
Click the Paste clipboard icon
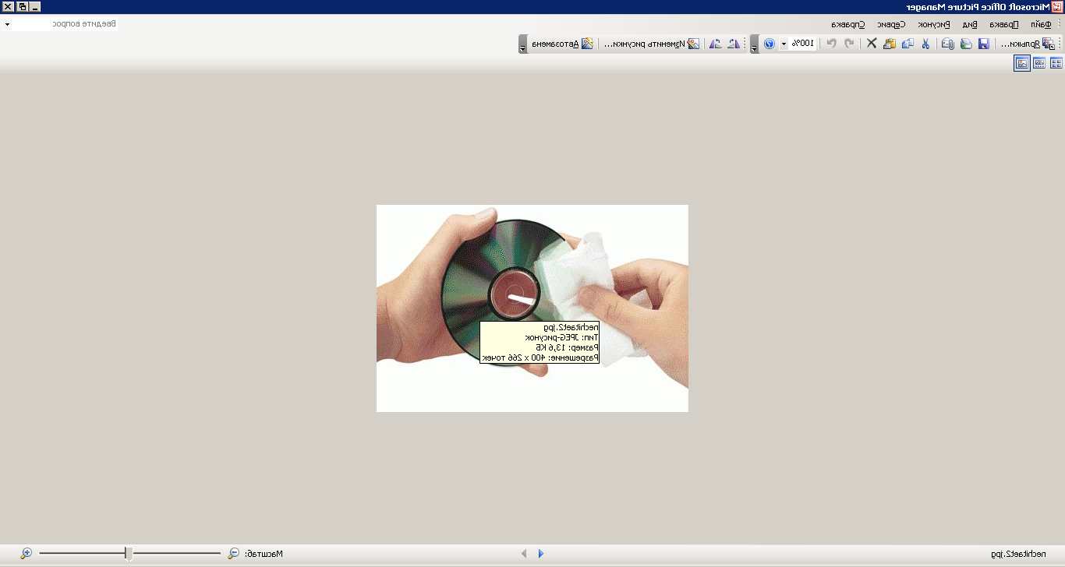pyautogui.click(x=890, y=44)
